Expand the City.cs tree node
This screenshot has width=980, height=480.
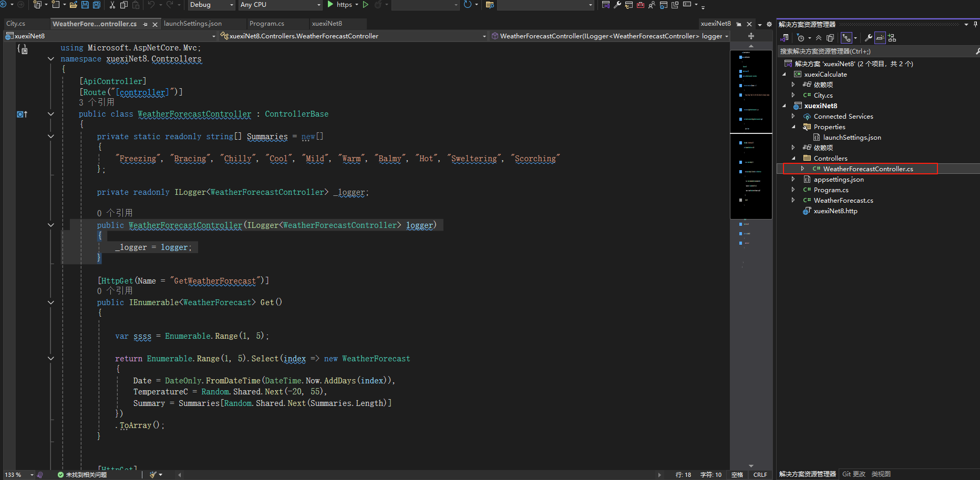pyautogui.click(x=793, y=96)
